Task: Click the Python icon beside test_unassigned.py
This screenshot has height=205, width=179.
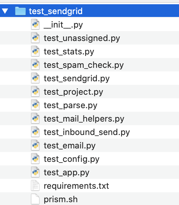Action: (35, 38)
